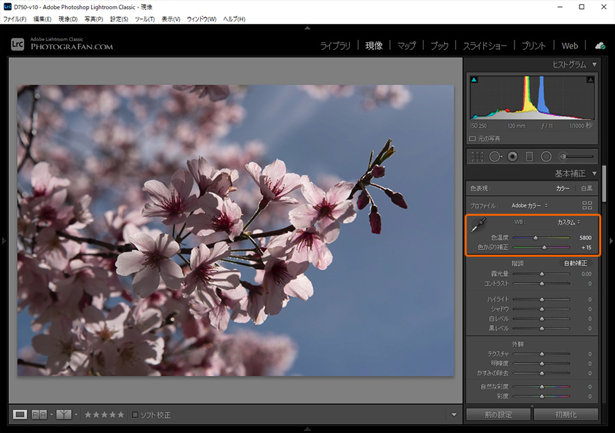The image size is (615, 433).
Task: Hide the right panel group arrow
Action: click(x=611, y=240)
